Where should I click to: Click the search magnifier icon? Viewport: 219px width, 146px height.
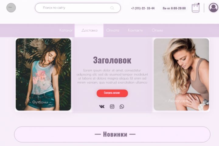point(112,8)
